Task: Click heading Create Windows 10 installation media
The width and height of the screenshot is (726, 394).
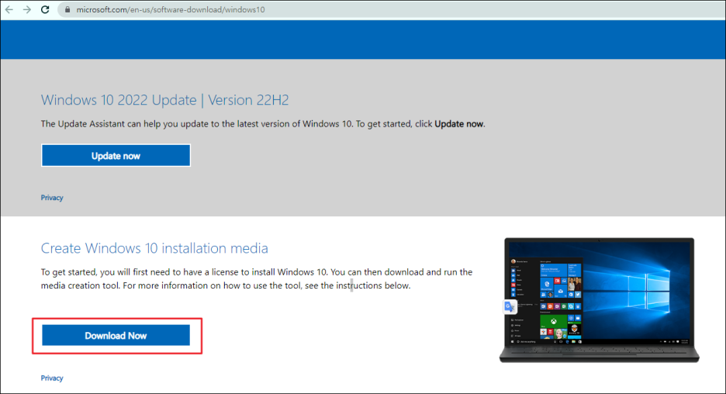Action: (x=154, y=248)
